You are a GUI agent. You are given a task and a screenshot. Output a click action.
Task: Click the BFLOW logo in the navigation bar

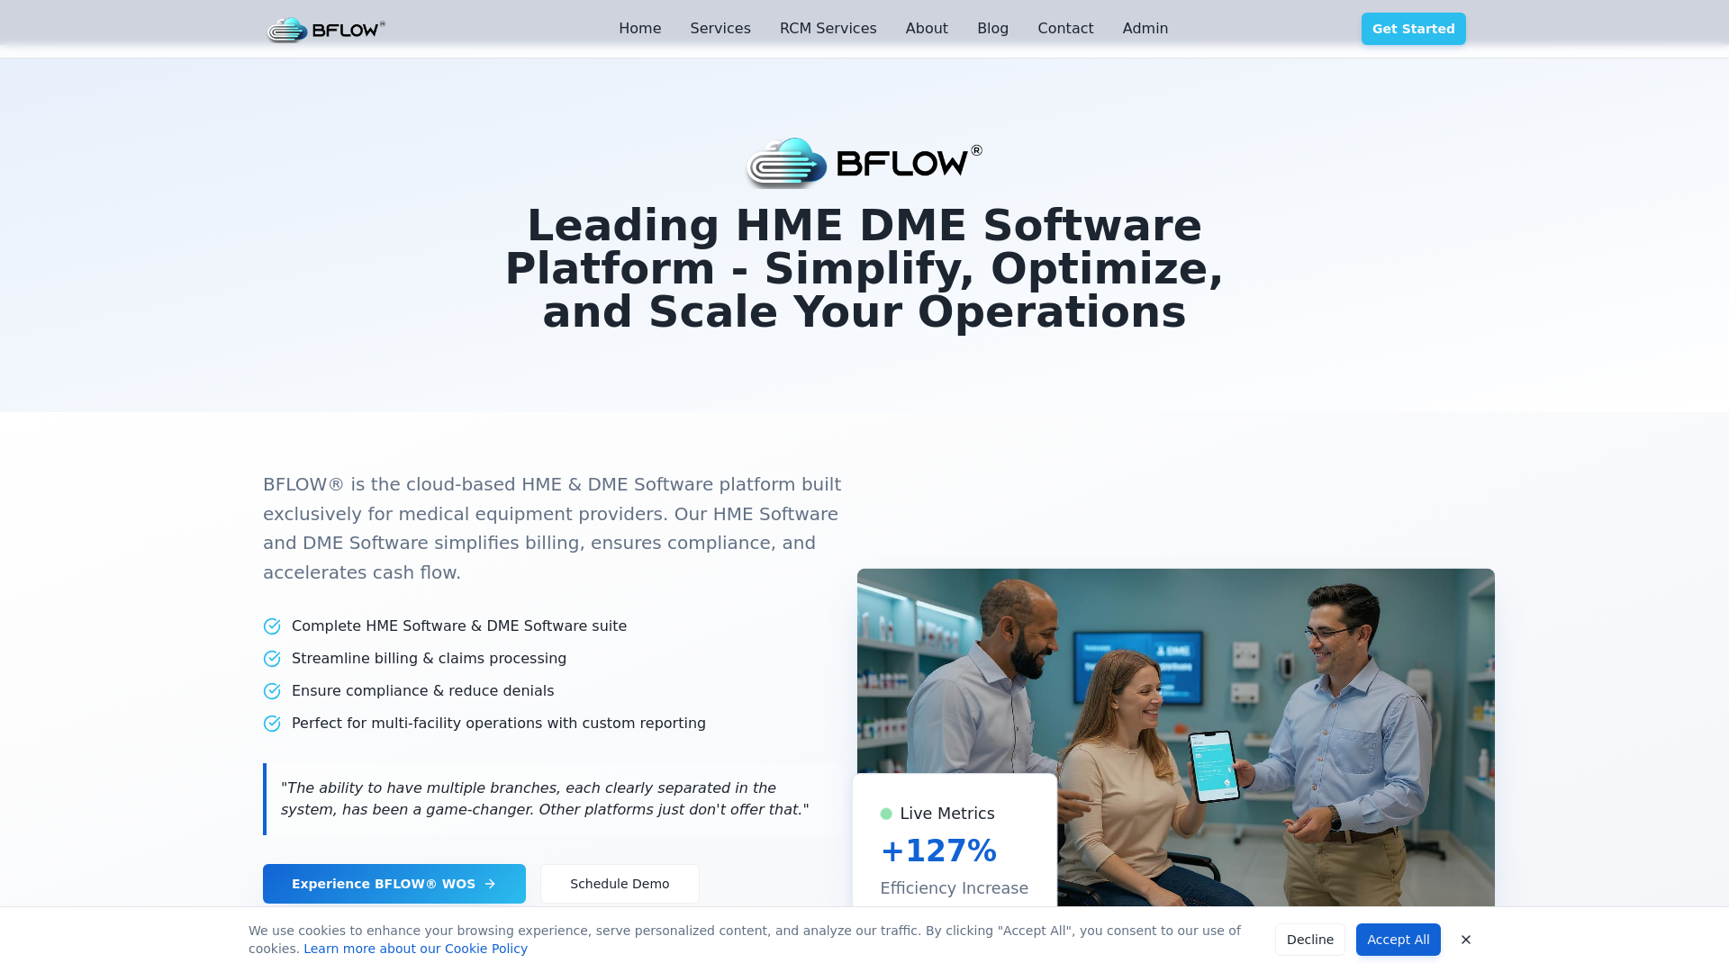[x=326, y=28]
